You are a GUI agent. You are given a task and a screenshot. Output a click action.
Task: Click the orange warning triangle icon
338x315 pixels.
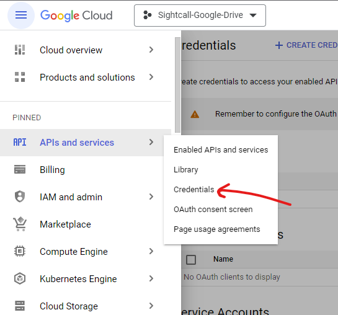point(195,114)
